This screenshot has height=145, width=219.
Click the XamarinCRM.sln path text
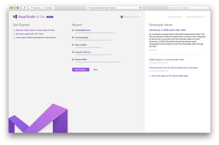click(98, 62)
